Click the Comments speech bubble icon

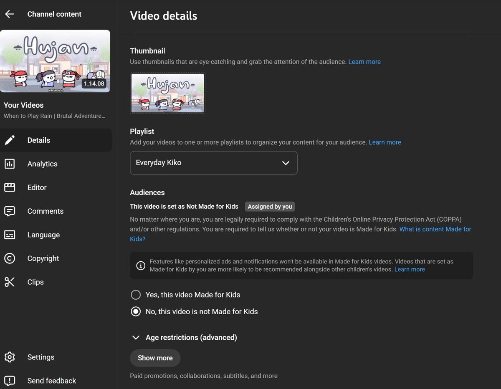(10, 211)
